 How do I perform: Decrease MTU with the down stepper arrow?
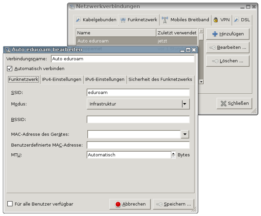click(173, 157)
